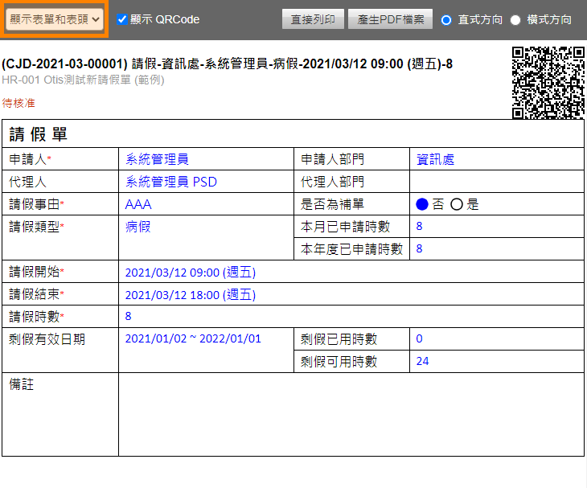Select 是 radio for 是否為補單
The height and width of the screenshot is (488, 587).
(457, 204)
